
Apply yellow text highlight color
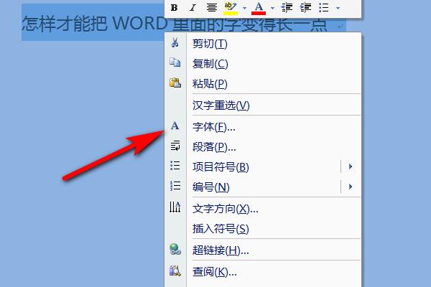(231, 8)
